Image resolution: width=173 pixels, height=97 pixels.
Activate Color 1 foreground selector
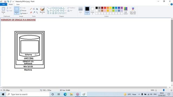tap(87, 11)
